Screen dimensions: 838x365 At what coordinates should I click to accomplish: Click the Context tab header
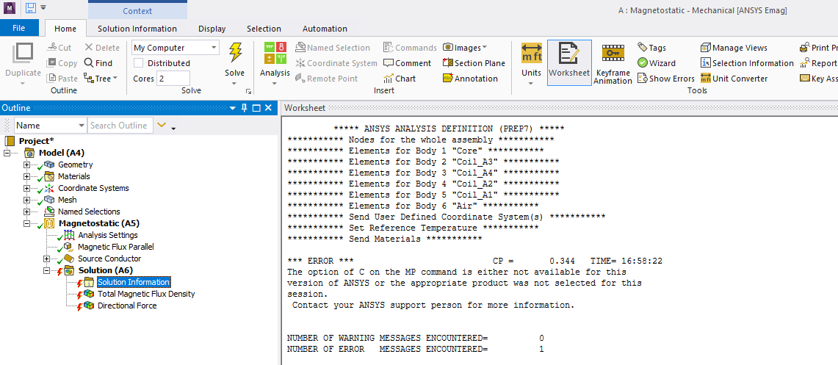pos(137,11)
